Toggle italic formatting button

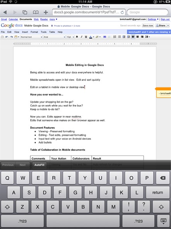tap(82, 37)
